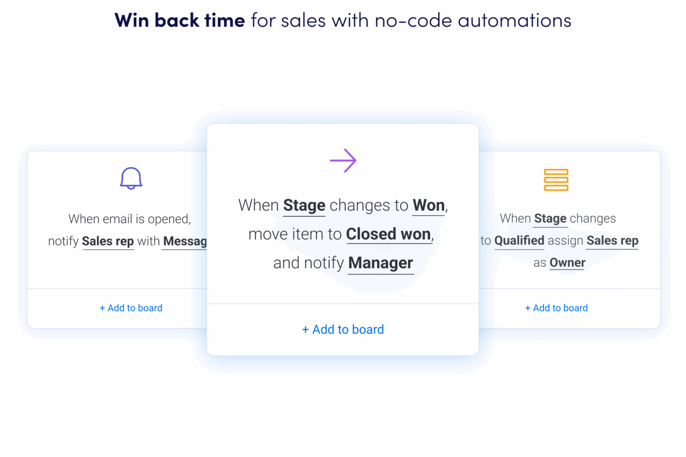The height and width of the screenshot is (457, 686).
Task: Click the bold "Win back time" heading
Action: tap(180, 21)
